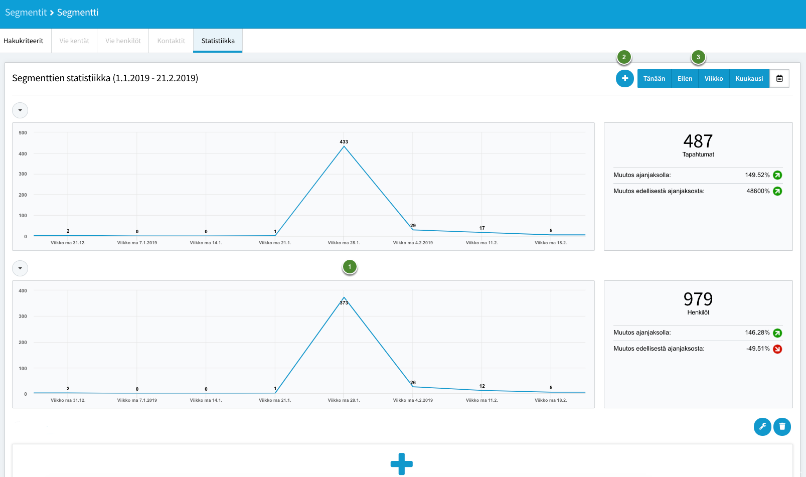Click green arrow beside 48600%
Screen dimensions: 806x477
[777, 191]
